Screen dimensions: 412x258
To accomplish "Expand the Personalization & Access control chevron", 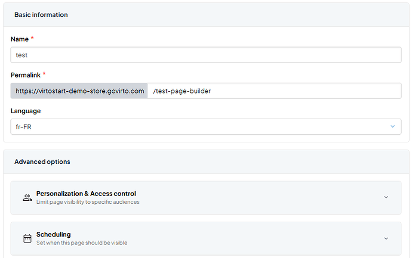I will tap(386, 197).
